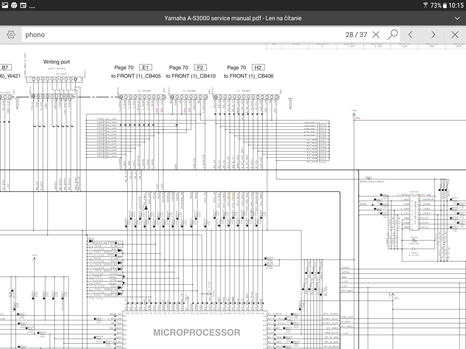The height and width of the screenshot is (349, 466).
Task: Jump to next search result
Action: 433,34
